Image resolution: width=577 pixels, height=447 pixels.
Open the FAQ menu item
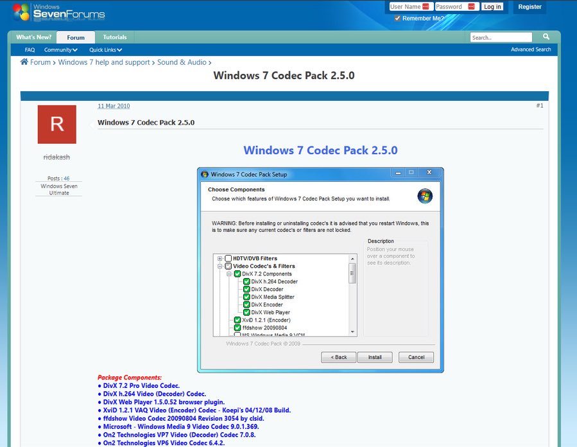[x=30, y=49]
